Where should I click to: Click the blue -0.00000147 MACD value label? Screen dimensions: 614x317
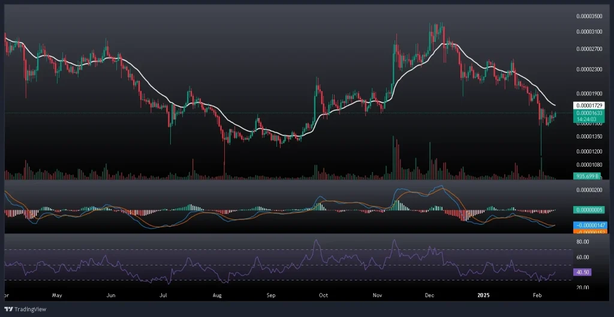589,224
